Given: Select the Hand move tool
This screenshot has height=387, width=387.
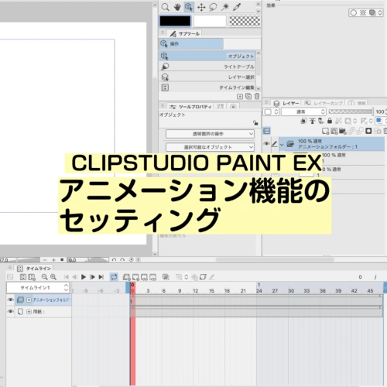Looking at the screenshot, I should click(x=177, y=7).
